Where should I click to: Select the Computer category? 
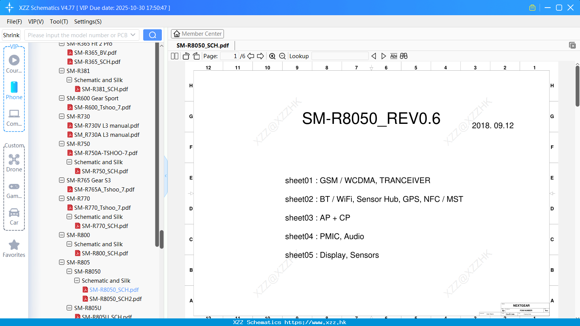pos(14,117)
